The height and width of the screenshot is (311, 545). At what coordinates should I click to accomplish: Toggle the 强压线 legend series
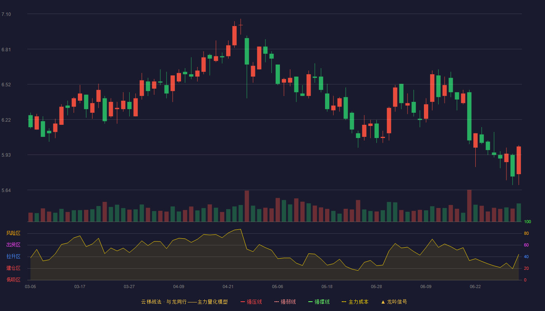pyautogui.click(x=251, y=302)
